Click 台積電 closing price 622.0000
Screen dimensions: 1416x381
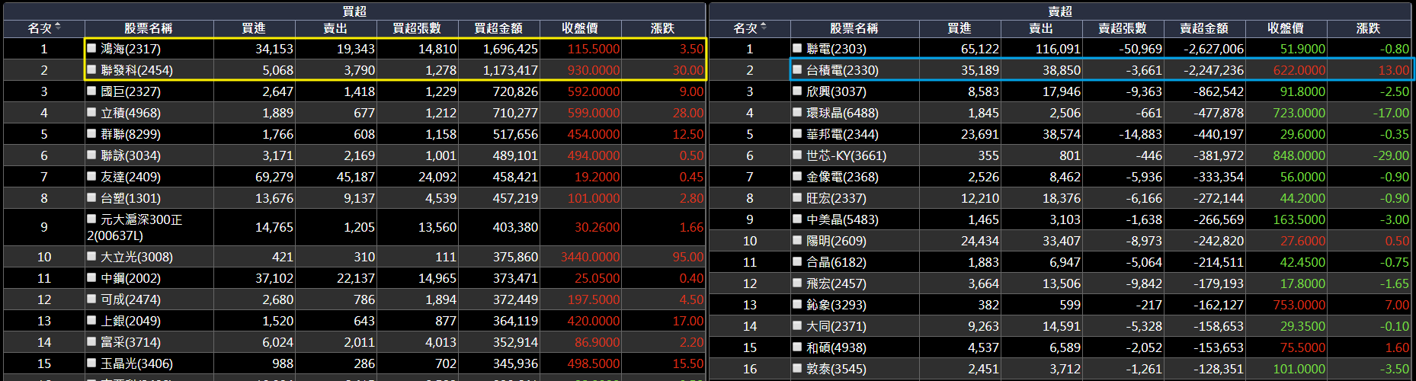click(x=1299, y=70)
